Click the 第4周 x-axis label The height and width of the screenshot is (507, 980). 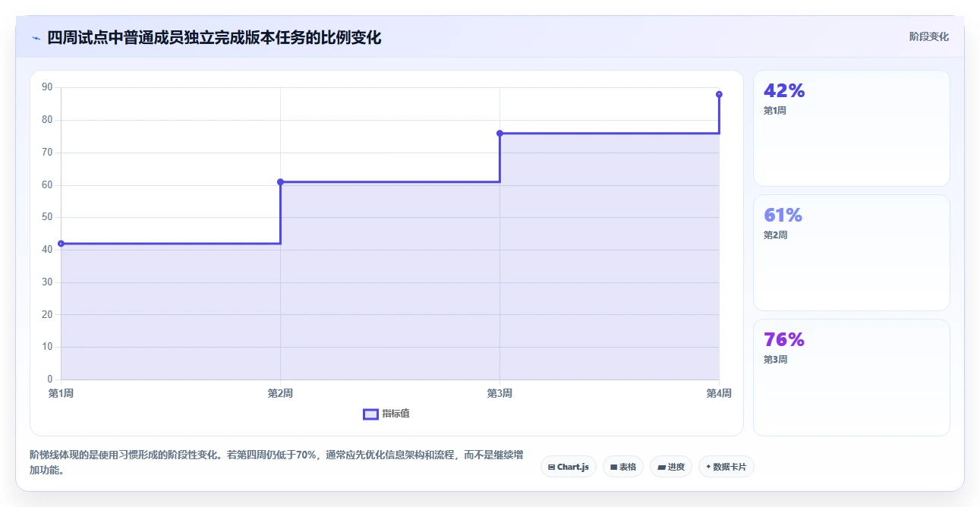pyautogui.click(x=718, y=393)
